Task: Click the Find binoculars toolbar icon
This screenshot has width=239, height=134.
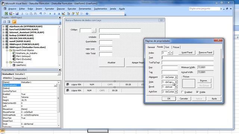Action: coord(35,14)
